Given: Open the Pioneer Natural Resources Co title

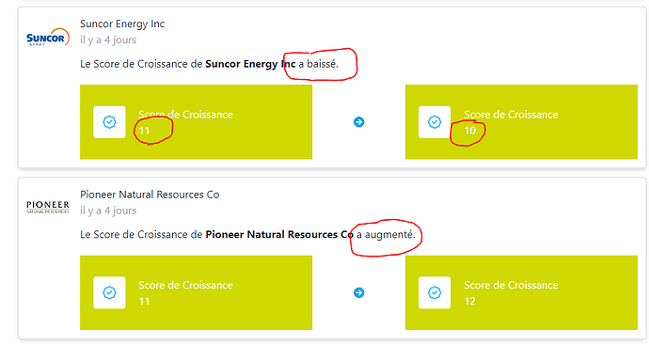Looking at the screenshot, I should 150,195.
